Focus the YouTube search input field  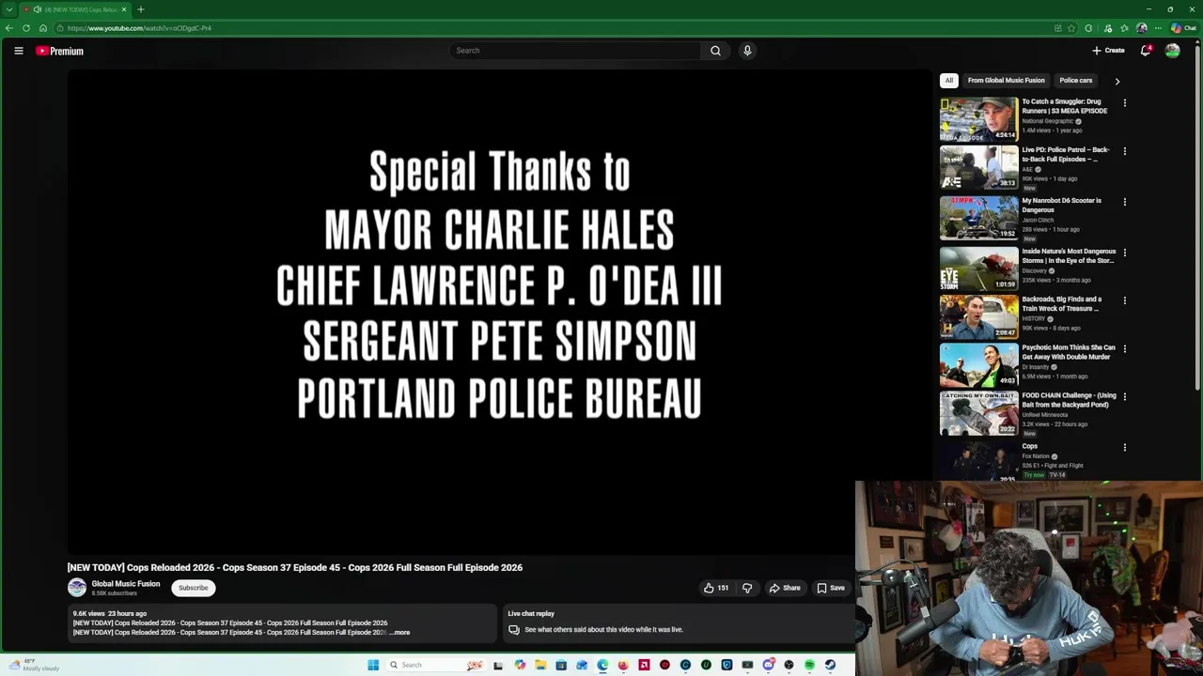(575, 51)
